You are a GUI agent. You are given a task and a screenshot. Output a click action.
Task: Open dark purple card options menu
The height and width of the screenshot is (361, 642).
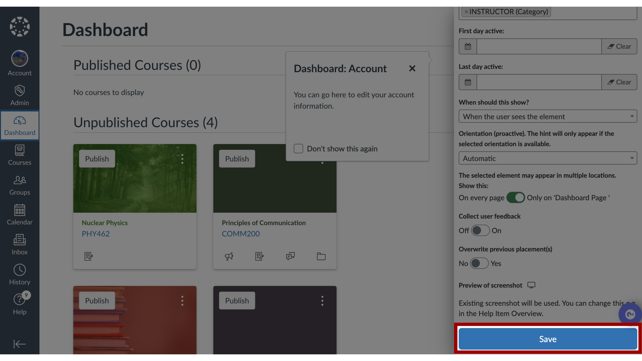pyautogui.click(x=322, y=301)
